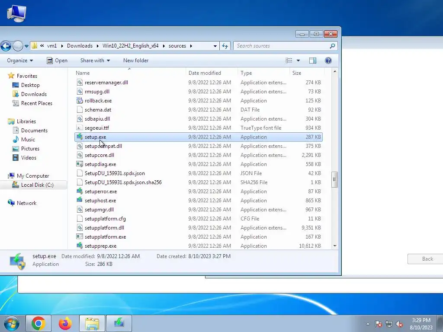Select the setupplatform.exe file icon
The height and width of the screenshot is (332, 443).
[x=80, y=236]
